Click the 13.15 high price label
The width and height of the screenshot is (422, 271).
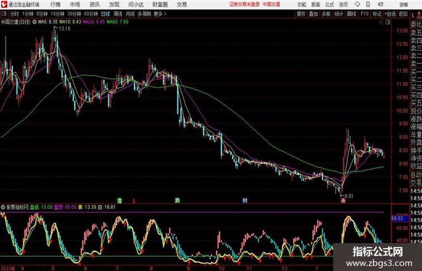[64, 29]
